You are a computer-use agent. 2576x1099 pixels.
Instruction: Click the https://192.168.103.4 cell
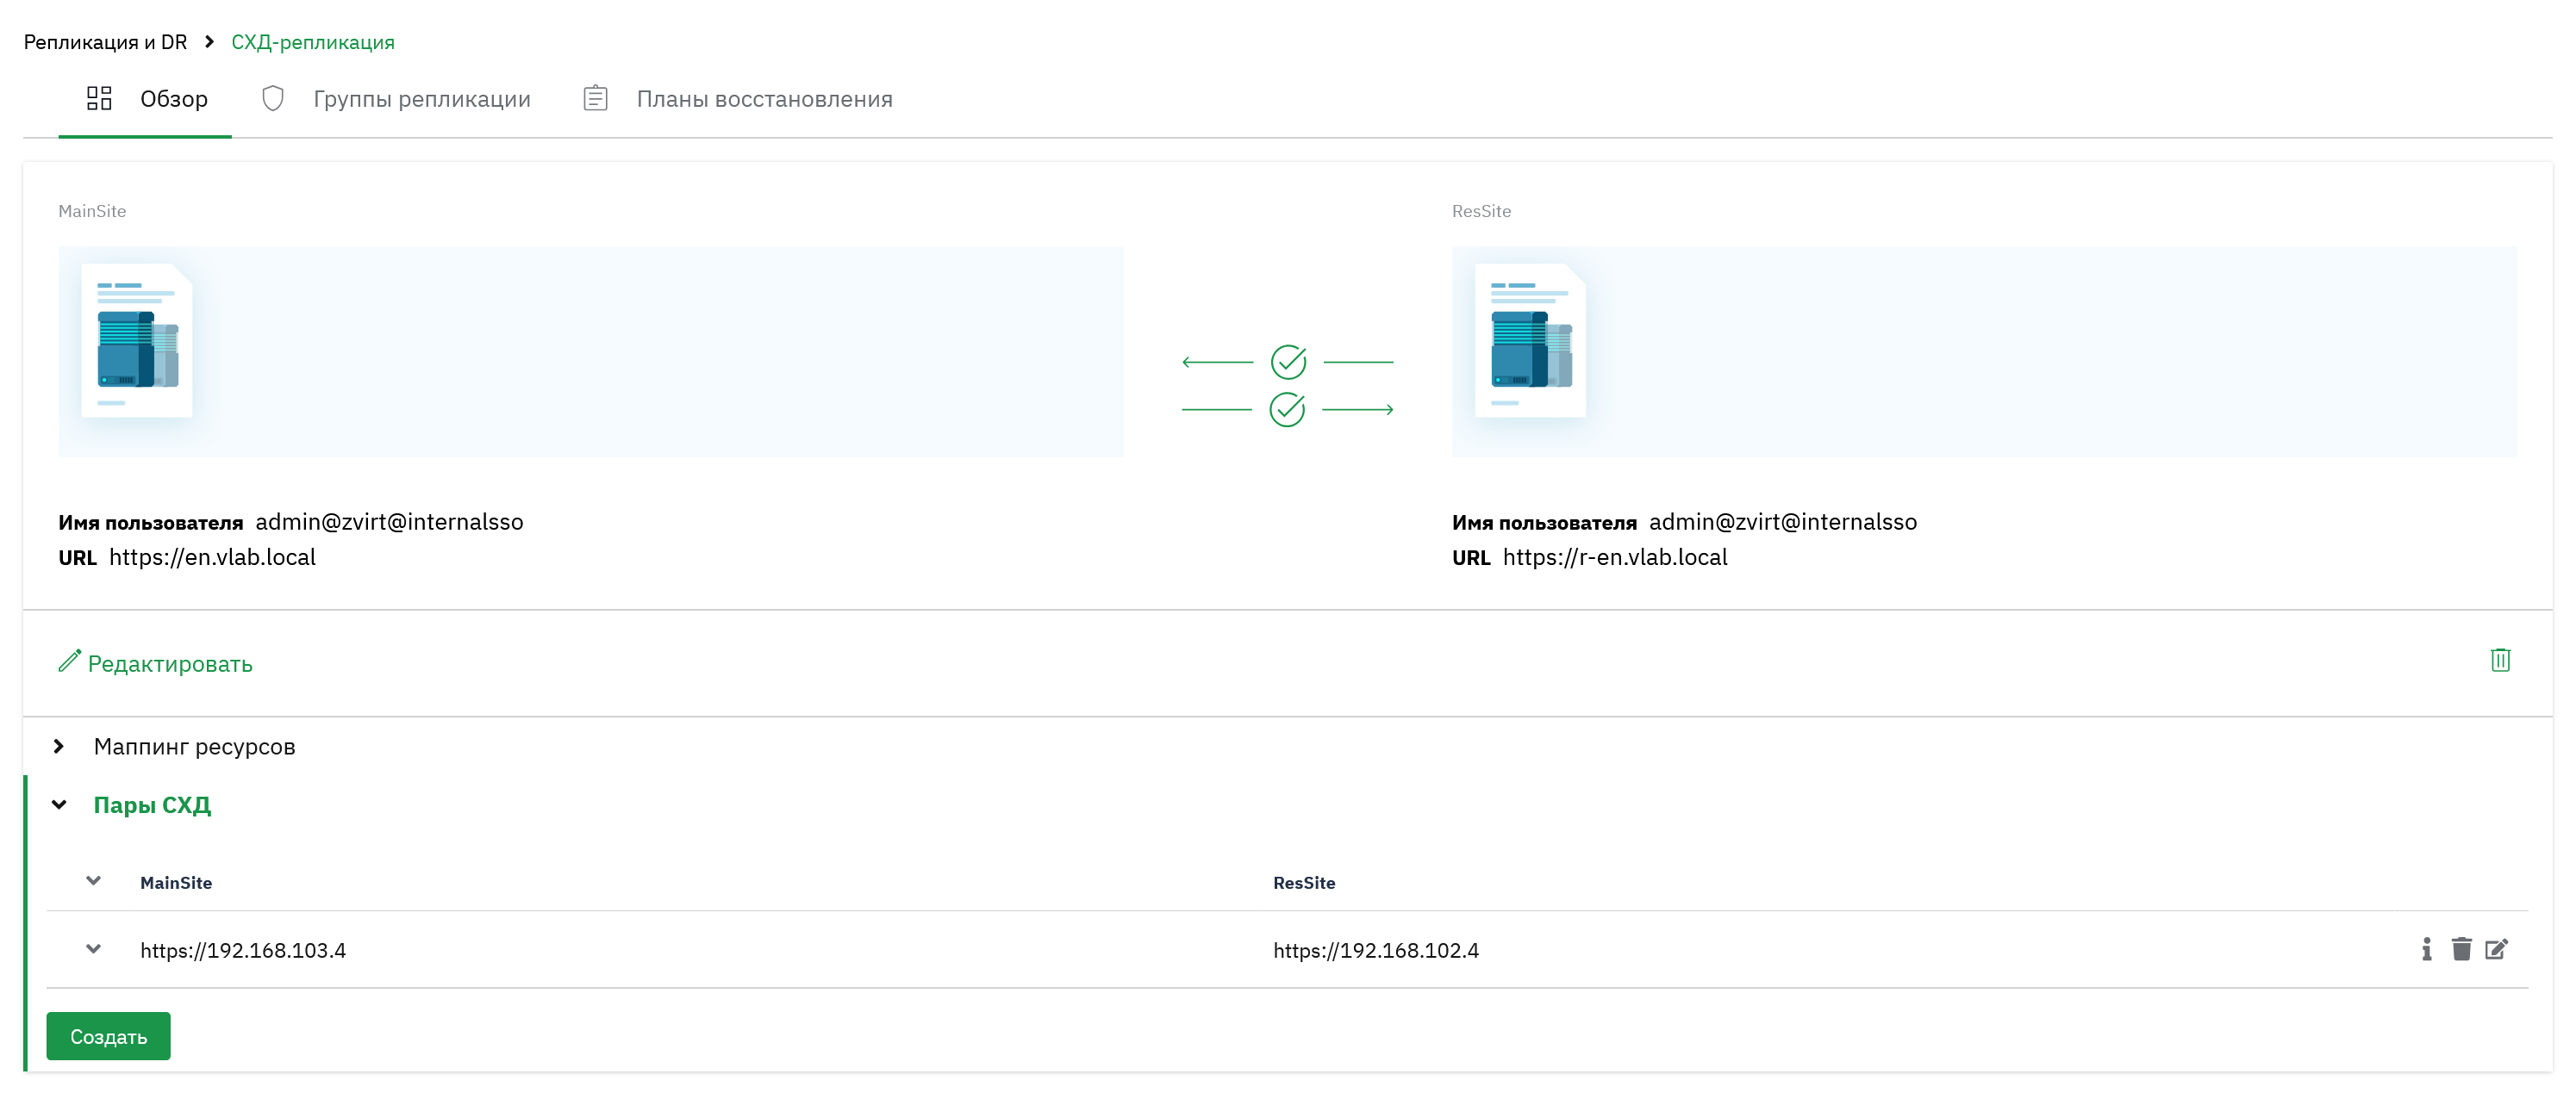[243, 950]
